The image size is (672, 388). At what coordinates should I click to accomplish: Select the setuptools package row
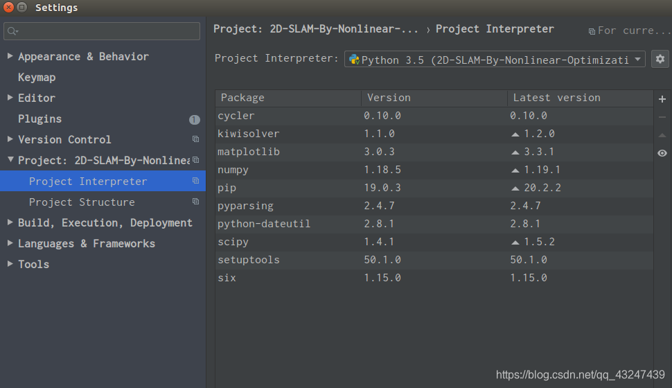click(434, 260)
